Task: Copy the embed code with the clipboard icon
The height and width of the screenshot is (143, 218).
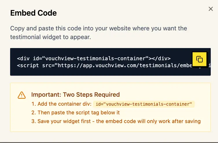Action: (199, 59)
